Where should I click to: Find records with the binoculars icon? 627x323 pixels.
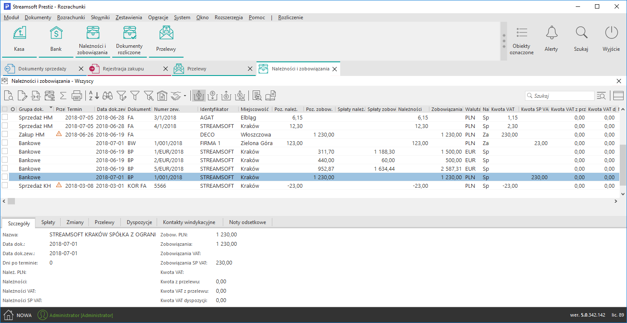point(108,96)
